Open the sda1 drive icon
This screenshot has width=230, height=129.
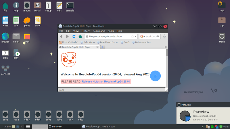click(x=5, y=114)
